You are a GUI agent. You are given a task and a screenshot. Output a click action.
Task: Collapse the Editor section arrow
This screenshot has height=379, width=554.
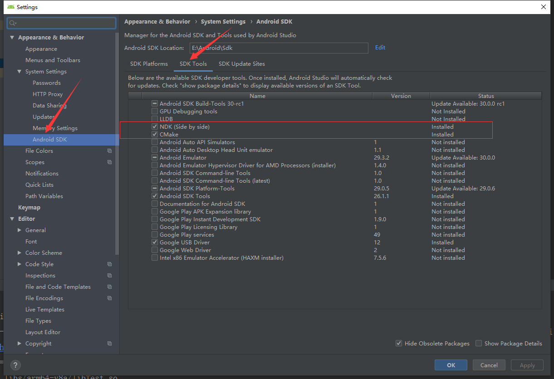tap(12, 219)
